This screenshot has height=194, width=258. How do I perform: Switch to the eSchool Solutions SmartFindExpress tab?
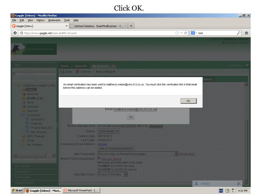[x=99, y=26]
